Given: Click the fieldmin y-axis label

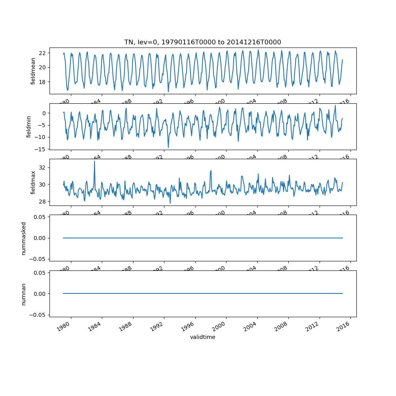Looking at the screenshot, I should coord(29,127).
